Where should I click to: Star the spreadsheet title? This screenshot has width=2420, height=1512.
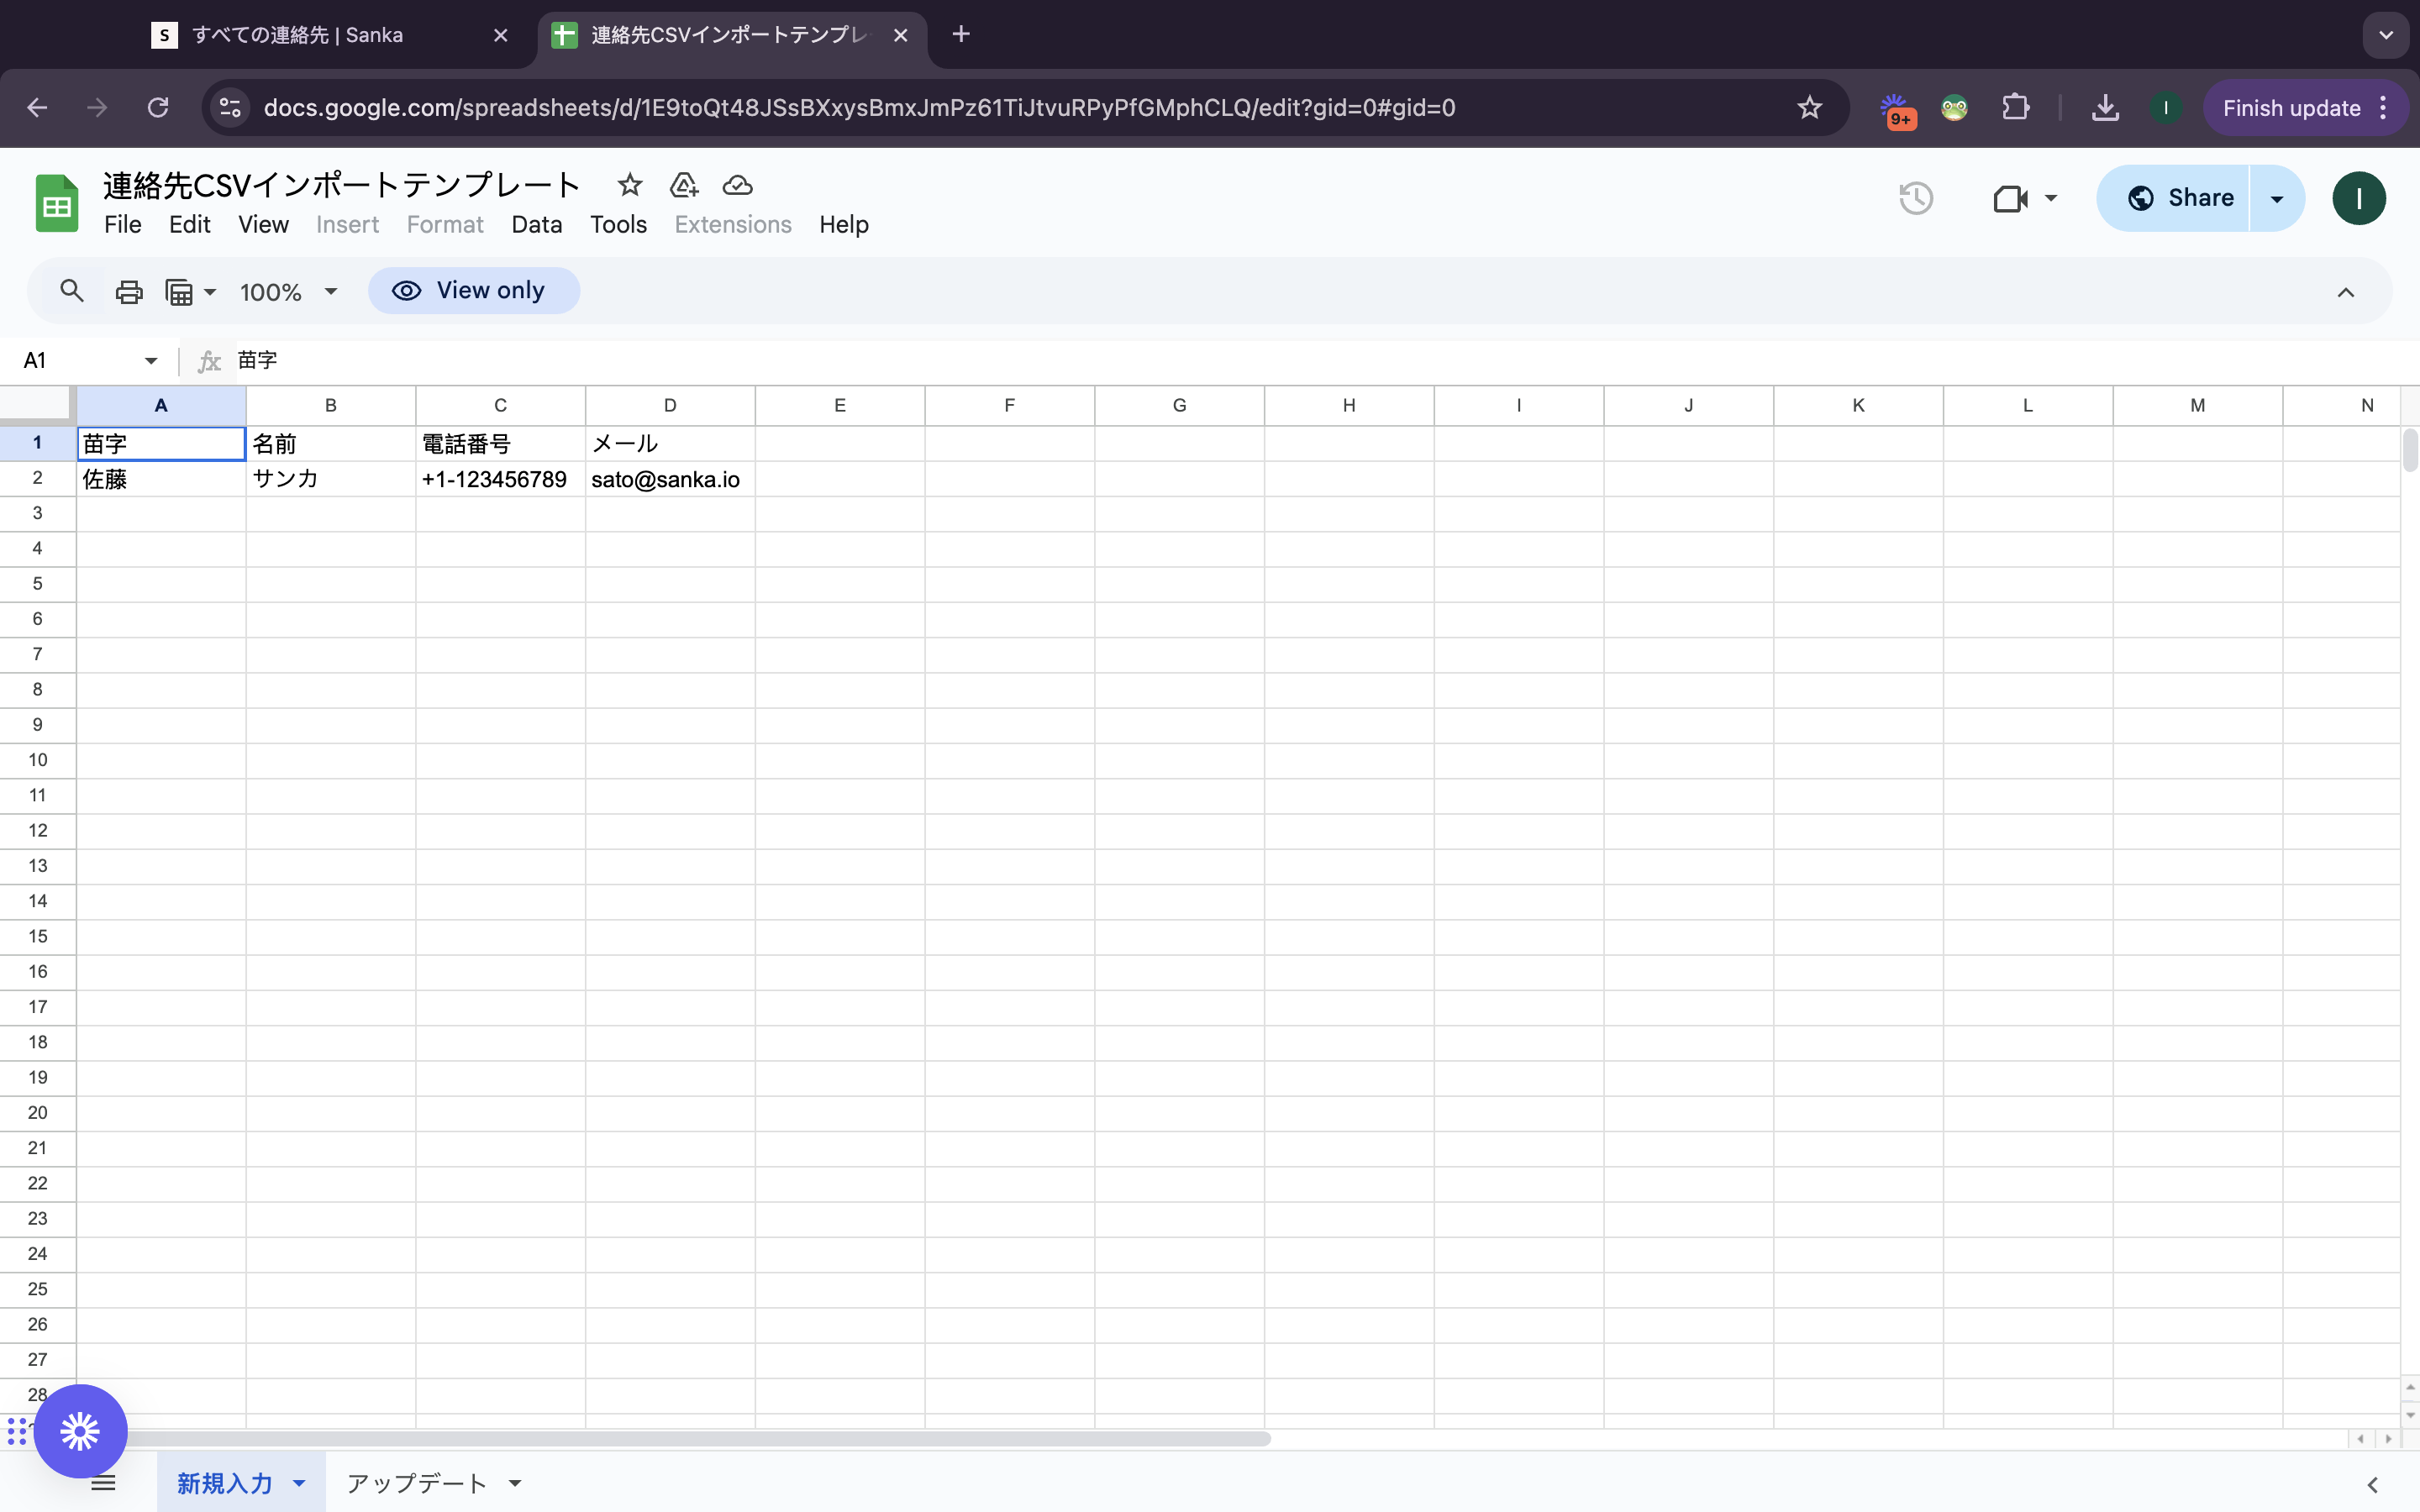pos(629,185)
